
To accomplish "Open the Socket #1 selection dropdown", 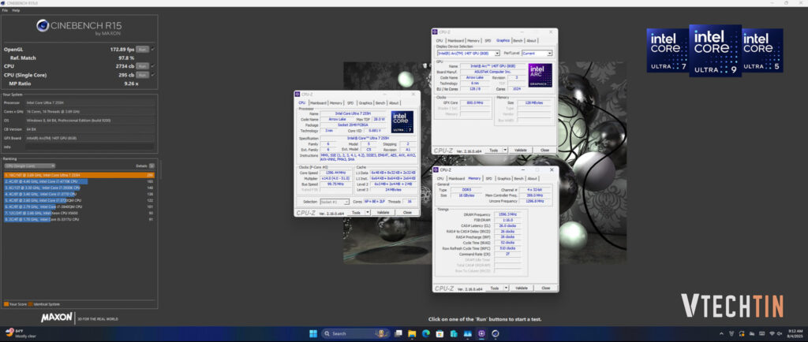I will [335, 202].
